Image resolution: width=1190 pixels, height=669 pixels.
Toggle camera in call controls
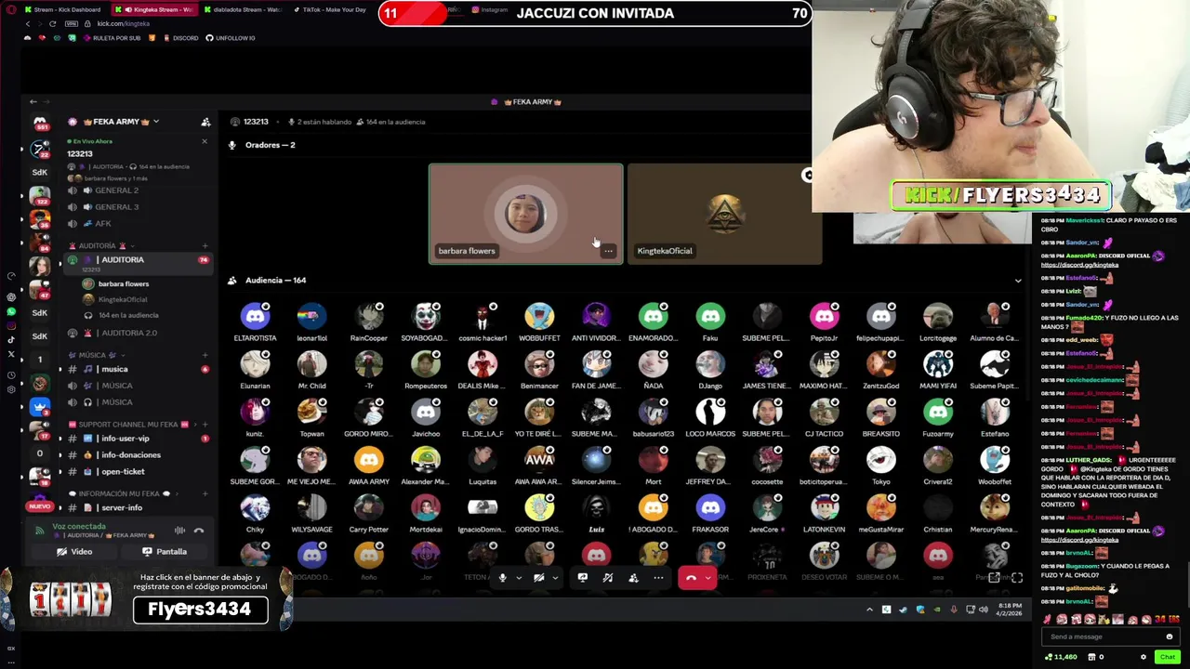pyautogui.click(x=538, y=578)
